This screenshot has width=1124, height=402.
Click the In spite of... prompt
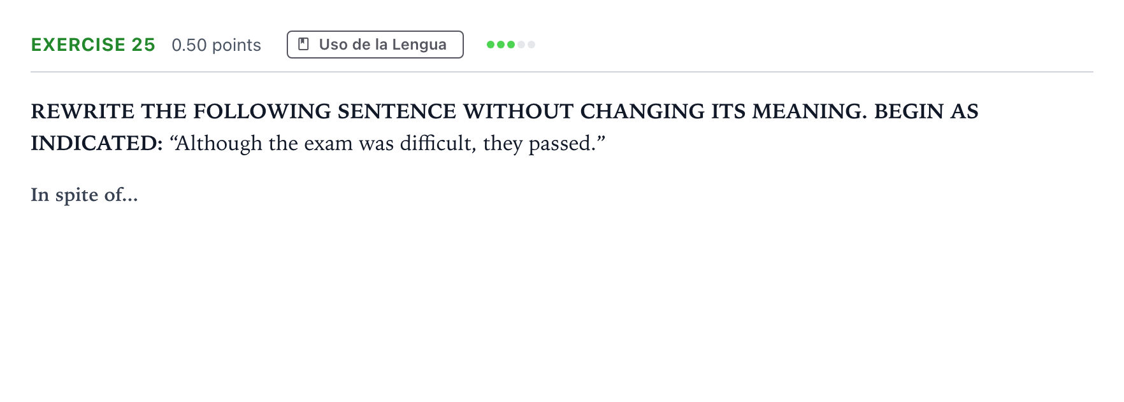tap(85, 195)
